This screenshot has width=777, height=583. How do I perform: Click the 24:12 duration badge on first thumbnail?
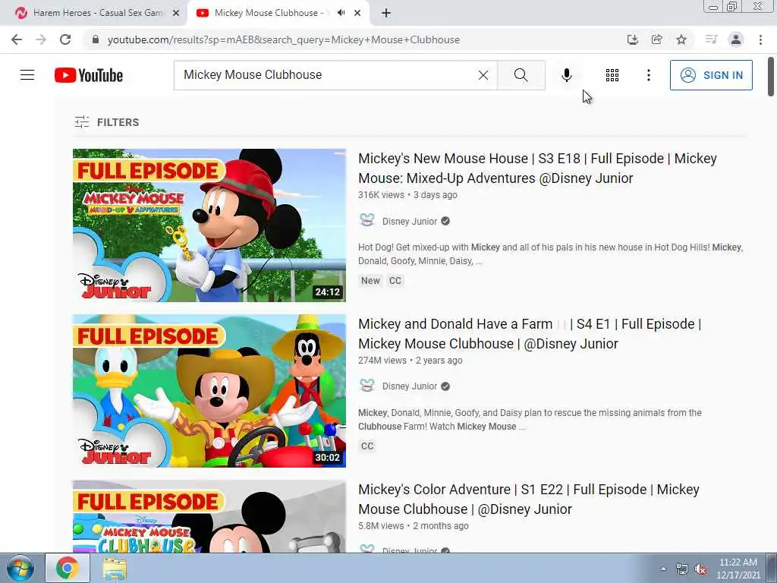pos(328,292)
